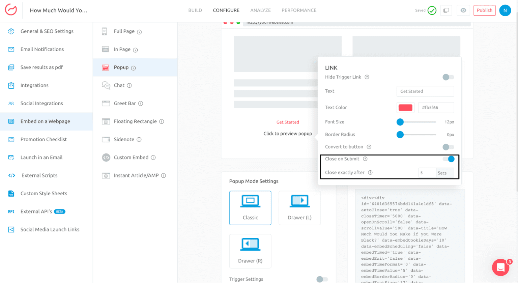The width and height of the screenshot is (518, 283).
Task: Turn on the Trigger Settings switch
Action: [322, 279]
